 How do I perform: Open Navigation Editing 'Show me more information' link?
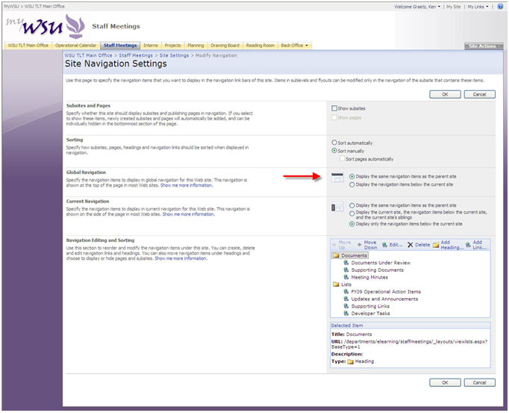tap(181, 258)
